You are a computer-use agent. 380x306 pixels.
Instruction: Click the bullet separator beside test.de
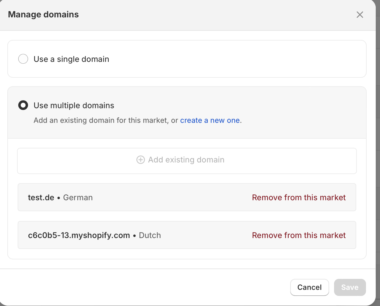point(59,198)
